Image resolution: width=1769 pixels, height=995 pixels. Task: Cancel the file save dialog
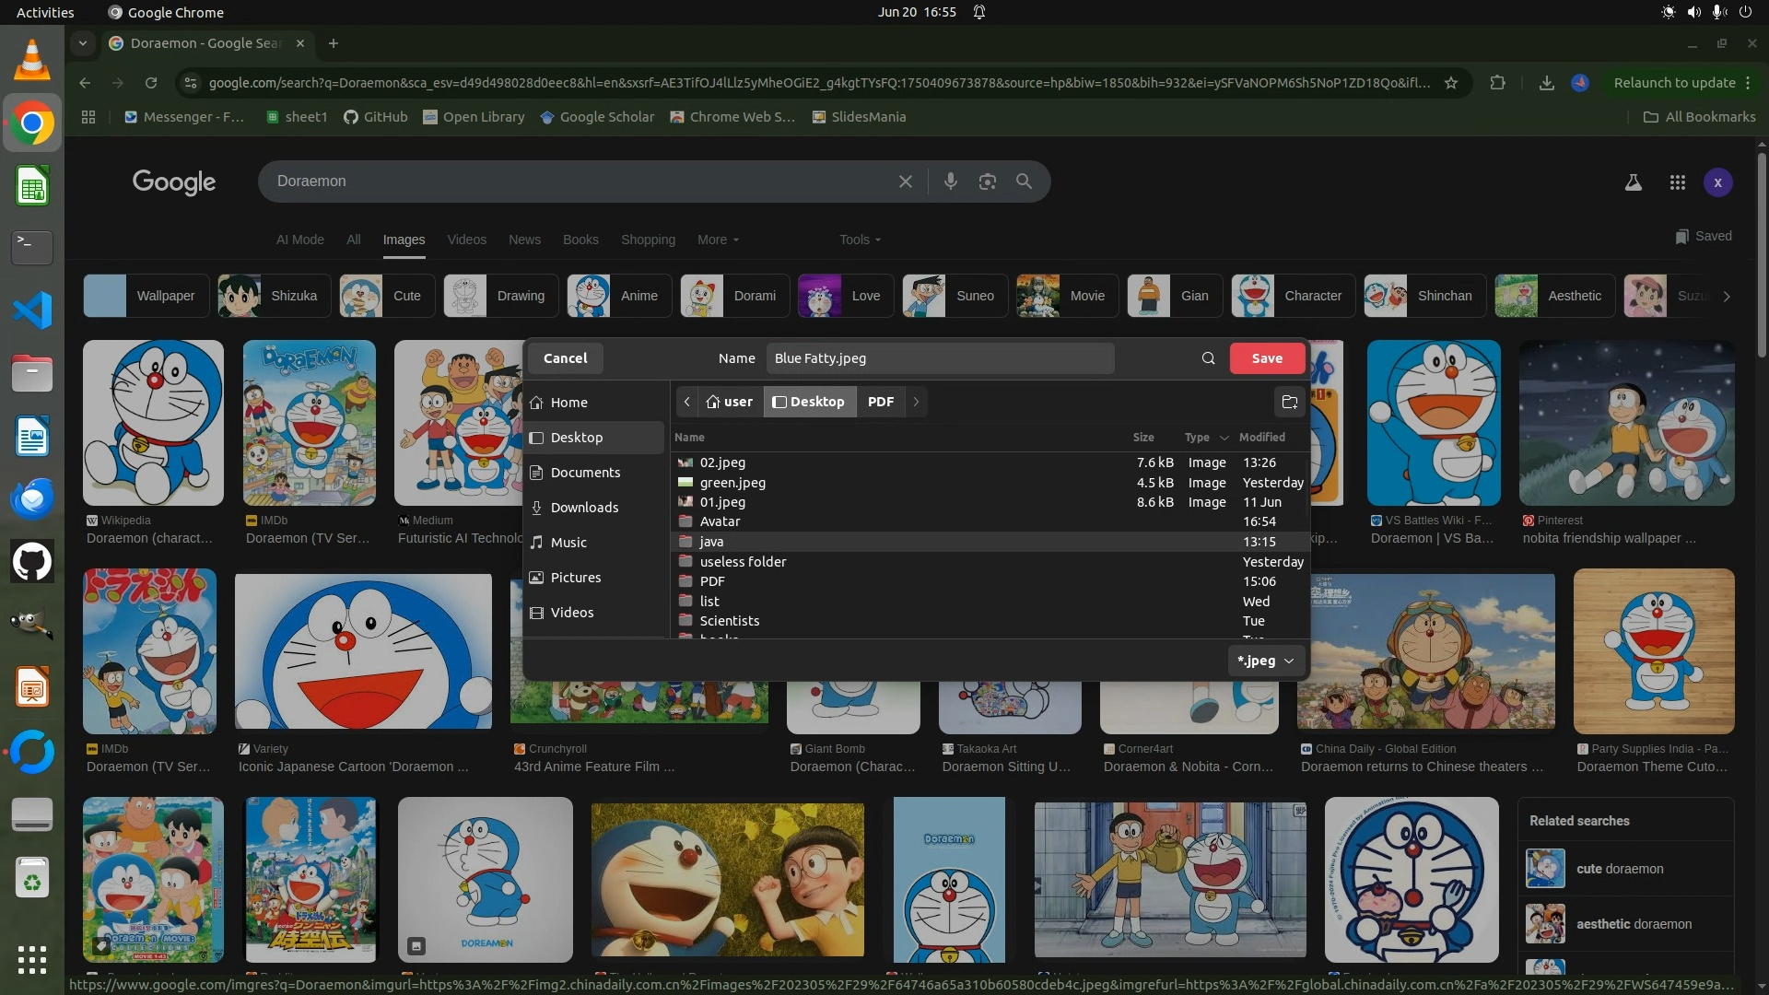click(565, 358)
